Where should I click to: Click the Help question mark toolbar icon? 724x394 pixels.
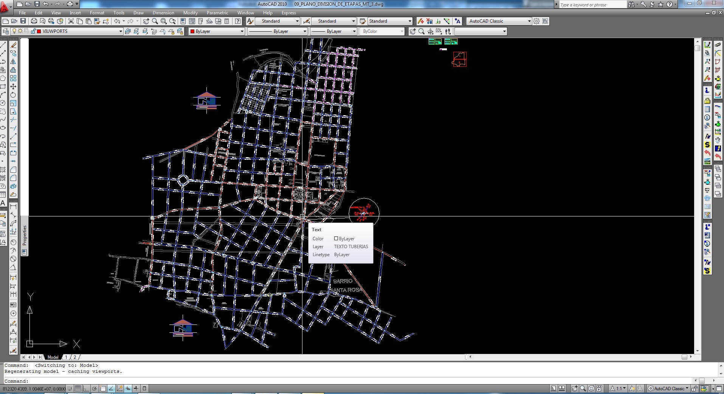tap(238, 21)
